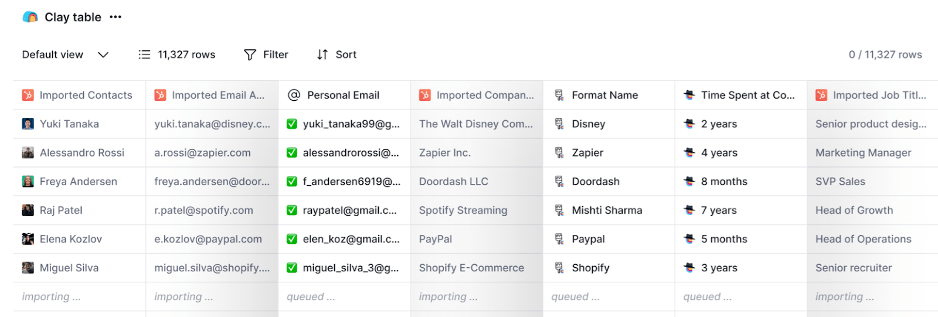The image size is (938, 317).
Task: Click the Filter button label
Action: point(276,54)
